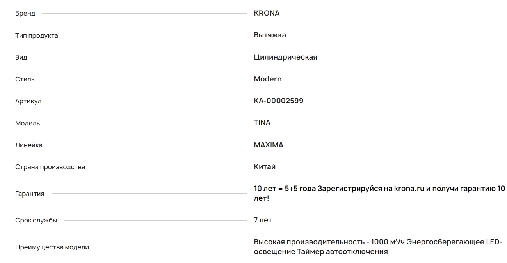The height and width of the screenshot is (263, 507).
Task: Click the Линейка label
Action: 29,145
